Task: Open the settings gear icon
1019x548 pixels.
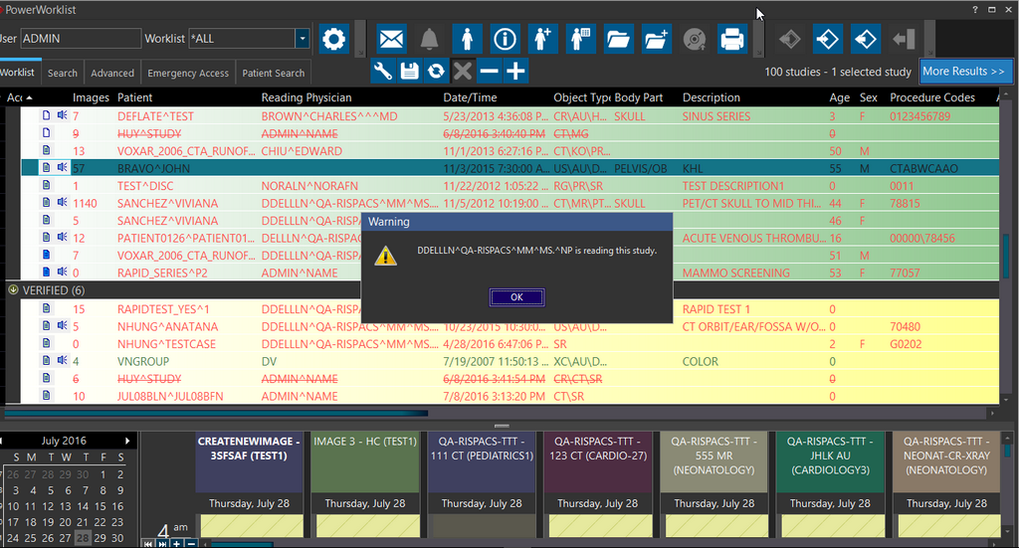Action: click(334, 39)
